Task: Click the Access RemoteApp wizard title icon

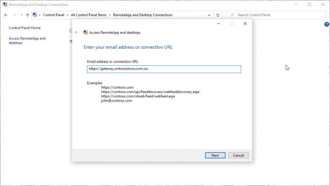Action: coord(85,33)
